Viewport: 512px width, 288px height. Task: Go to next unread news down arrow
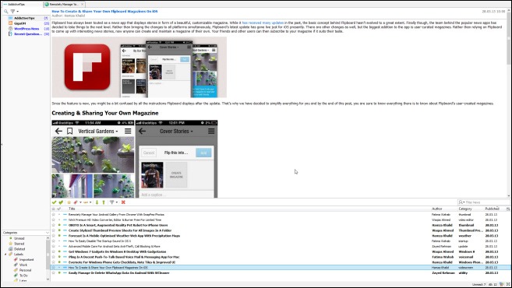click(97, 202)
